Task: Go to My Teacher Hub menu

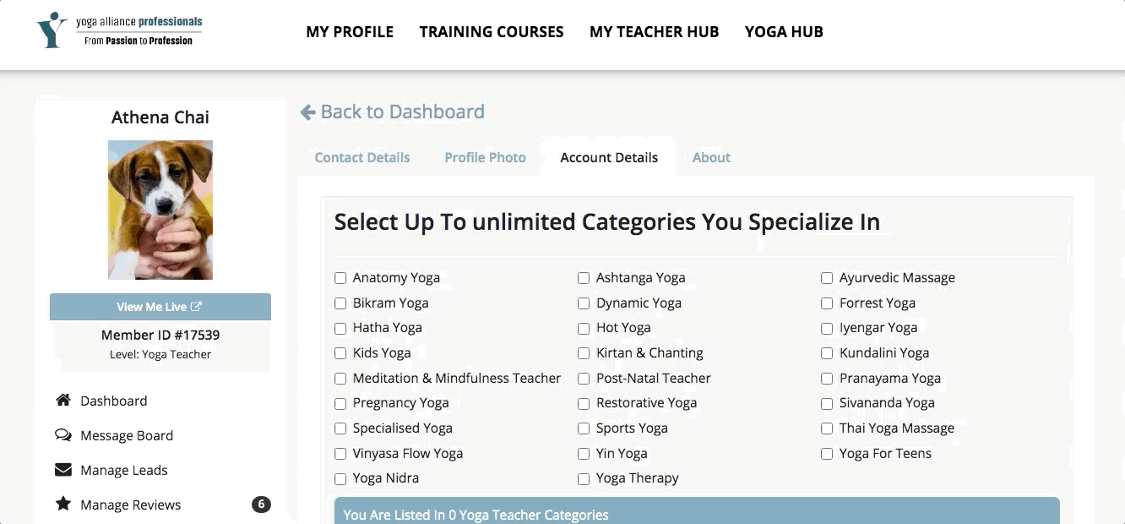Action: (x=654, y=32)
